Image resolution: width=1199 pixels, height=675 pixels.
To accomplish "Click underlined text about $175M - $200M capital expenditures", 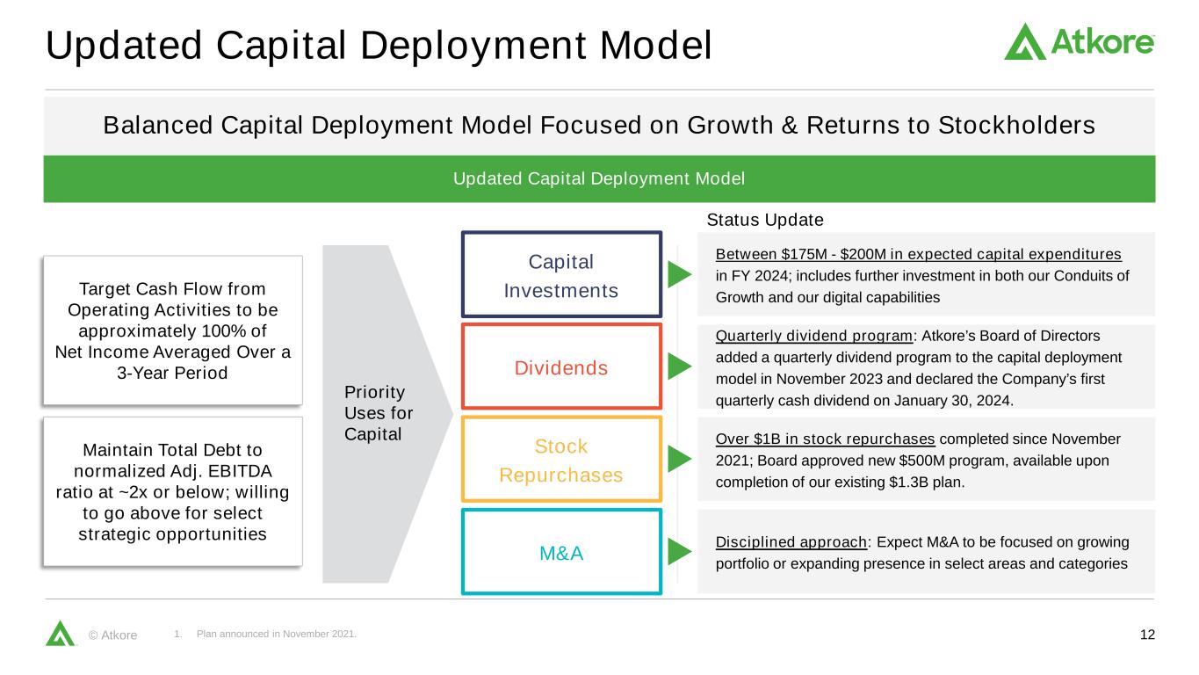I will coord(919,255).
